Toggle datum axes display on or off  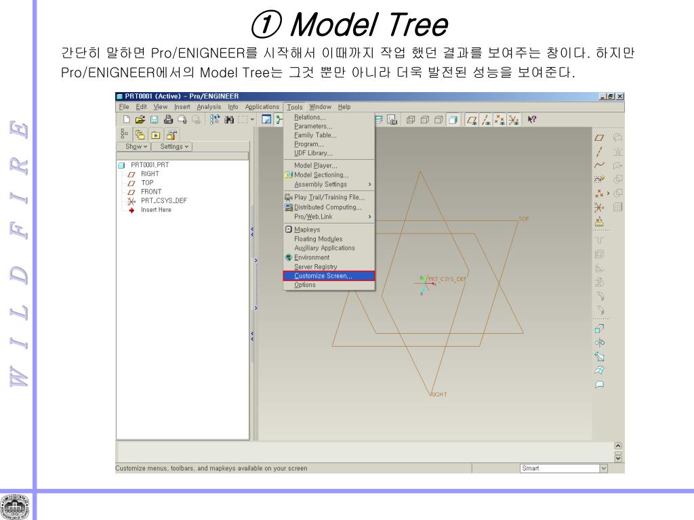pos(486,119)
